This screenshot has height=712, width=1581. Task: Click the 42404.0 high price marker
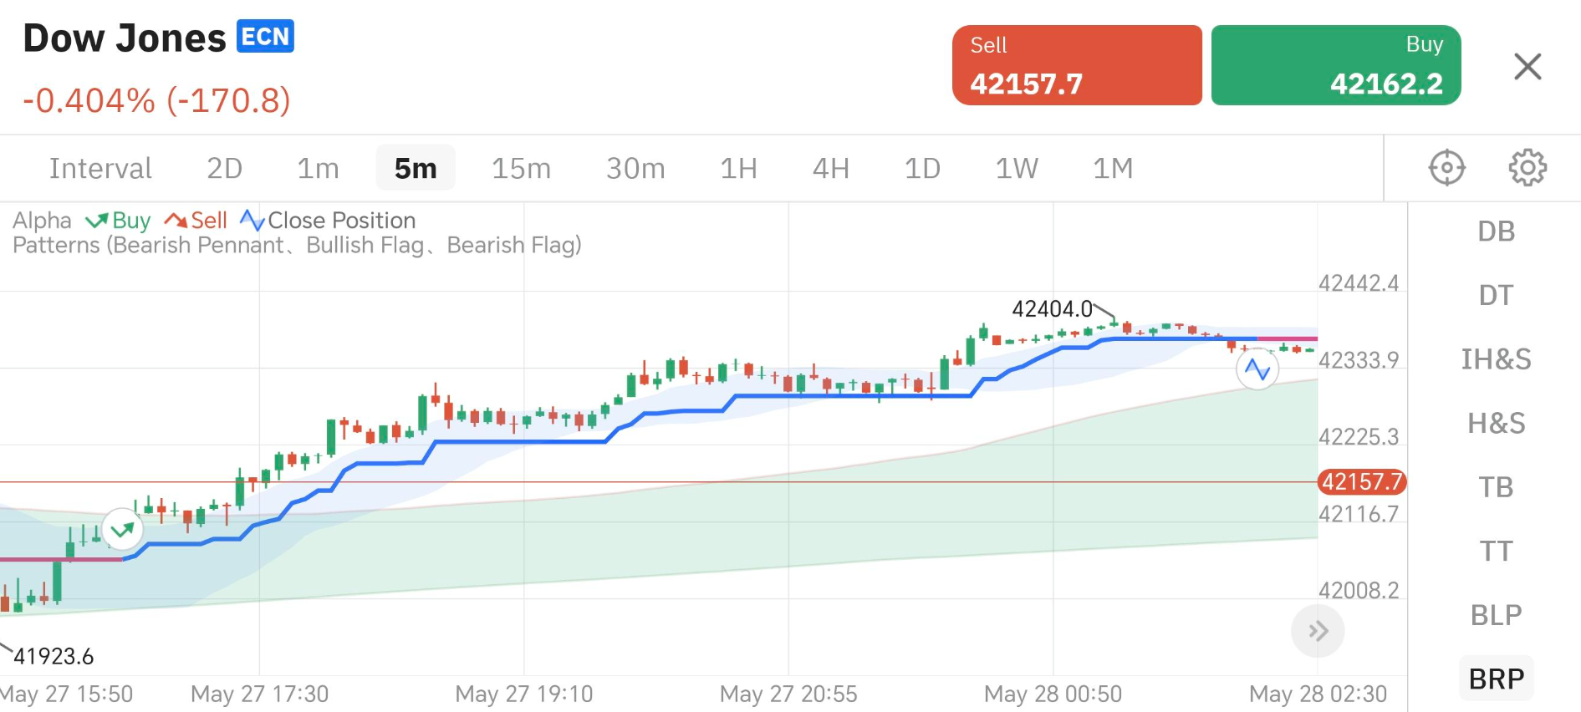click(x=1052, y=309)
